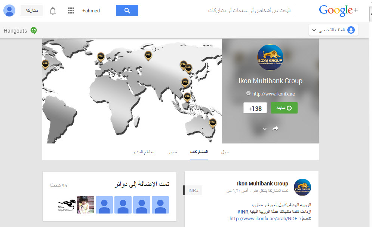Select the المشاركات tab

click(199, 152)
